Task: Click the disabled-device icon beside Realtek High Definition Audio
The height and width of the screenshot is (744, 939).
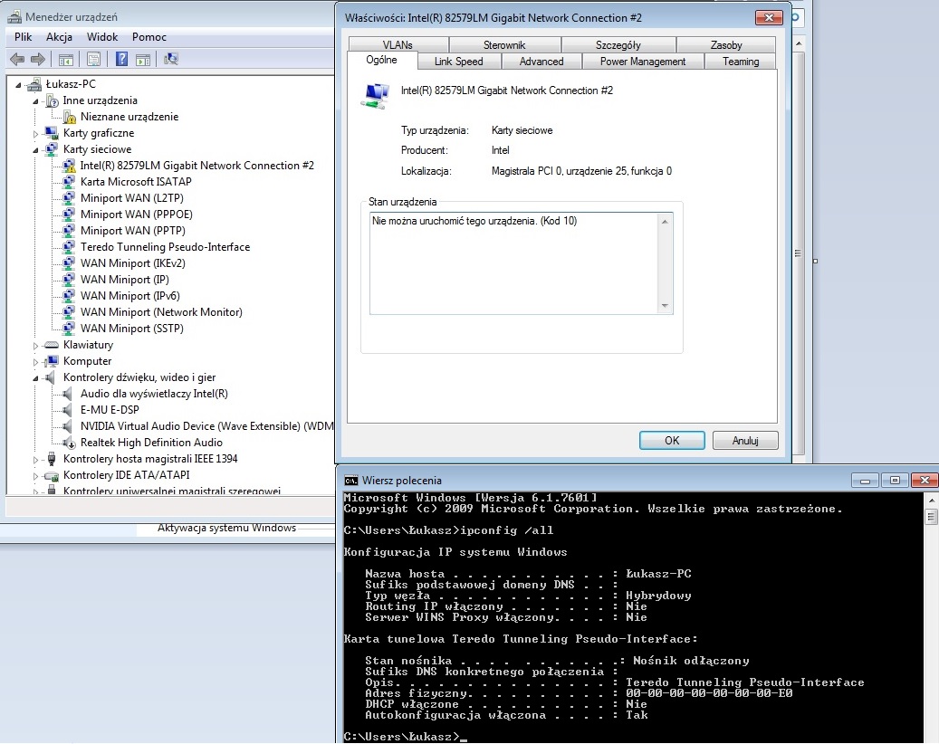Action: coord(70,443)
